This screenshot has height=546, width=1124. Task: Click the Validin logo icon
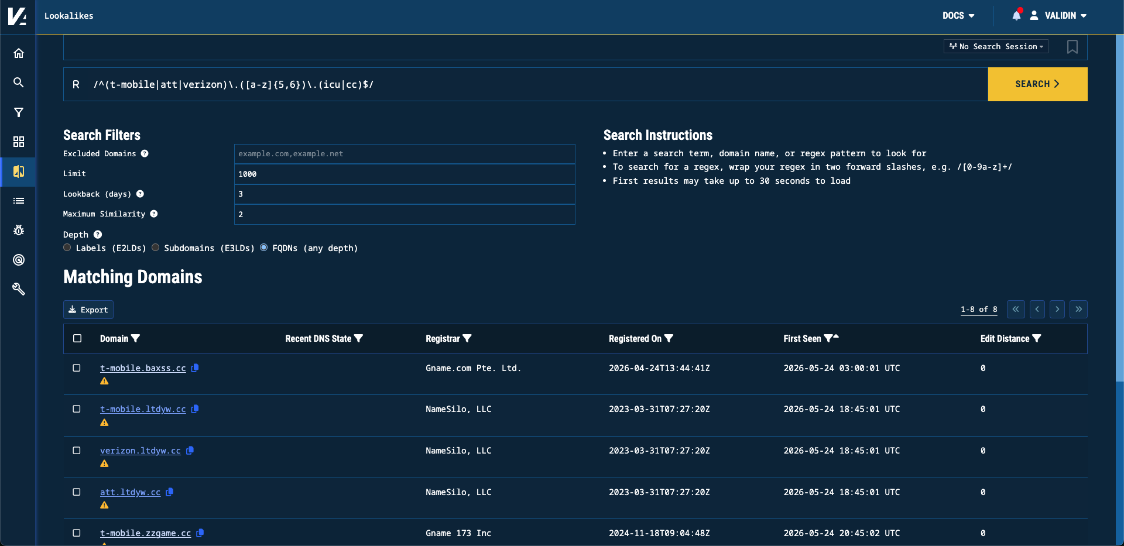click(17, 16)
